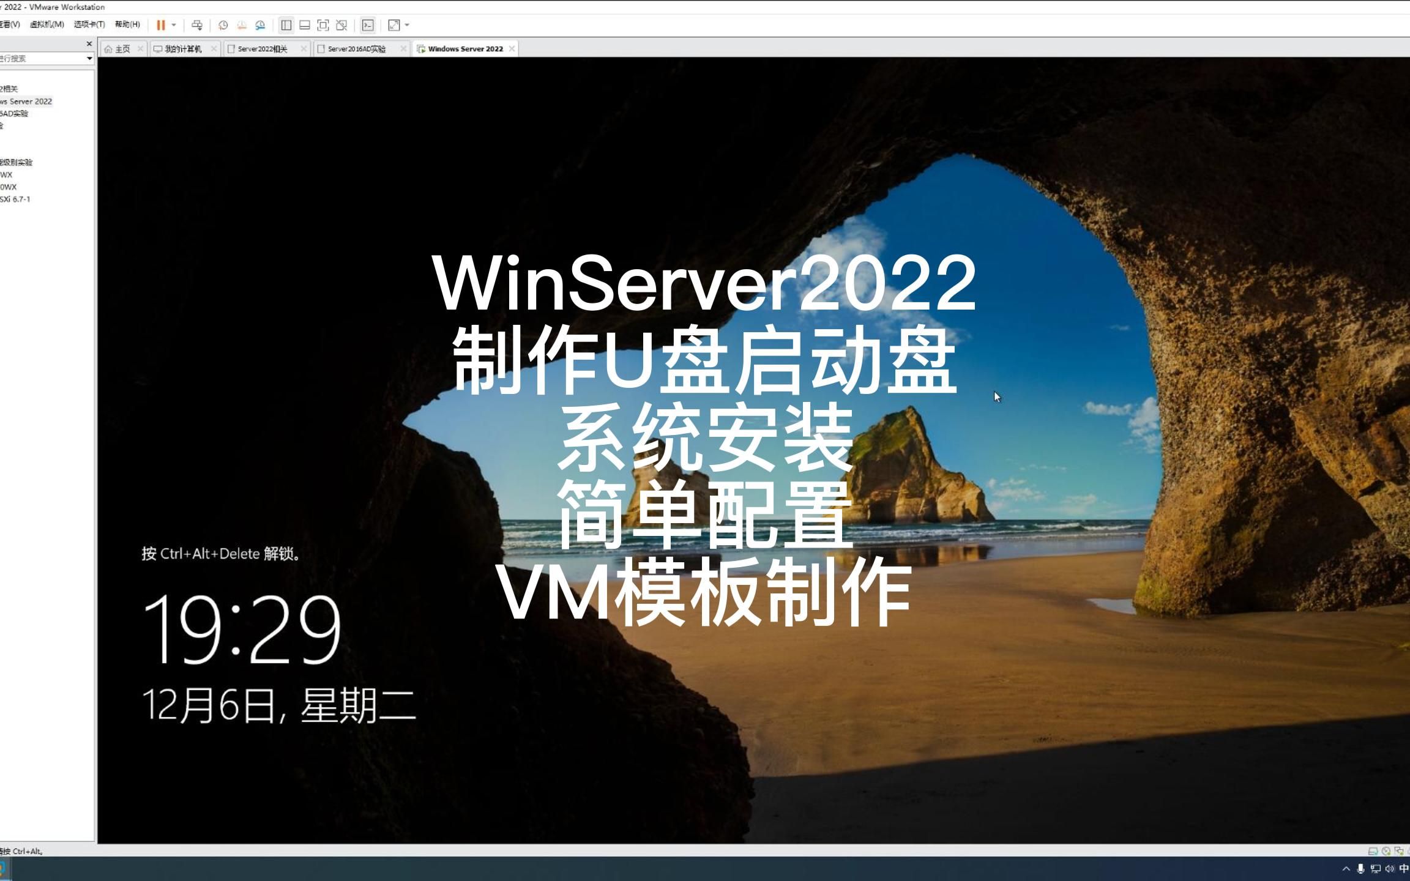Click the microphone tray icon
Viewport: 1410px width, 881px height.
click(1360, 869)
